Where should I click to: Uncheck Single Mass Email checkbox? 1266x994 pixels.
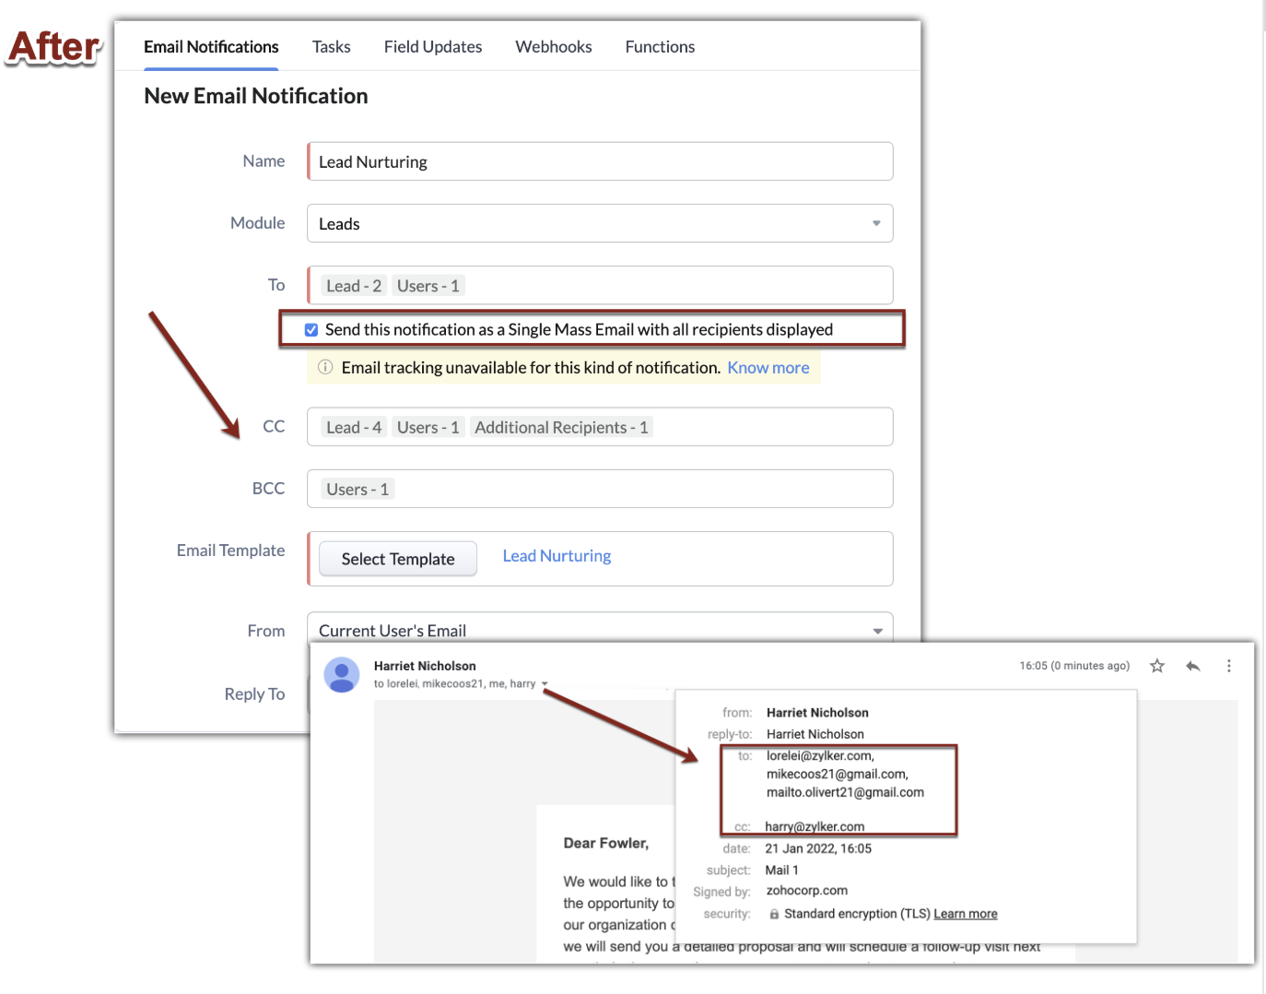coord(311,330)
